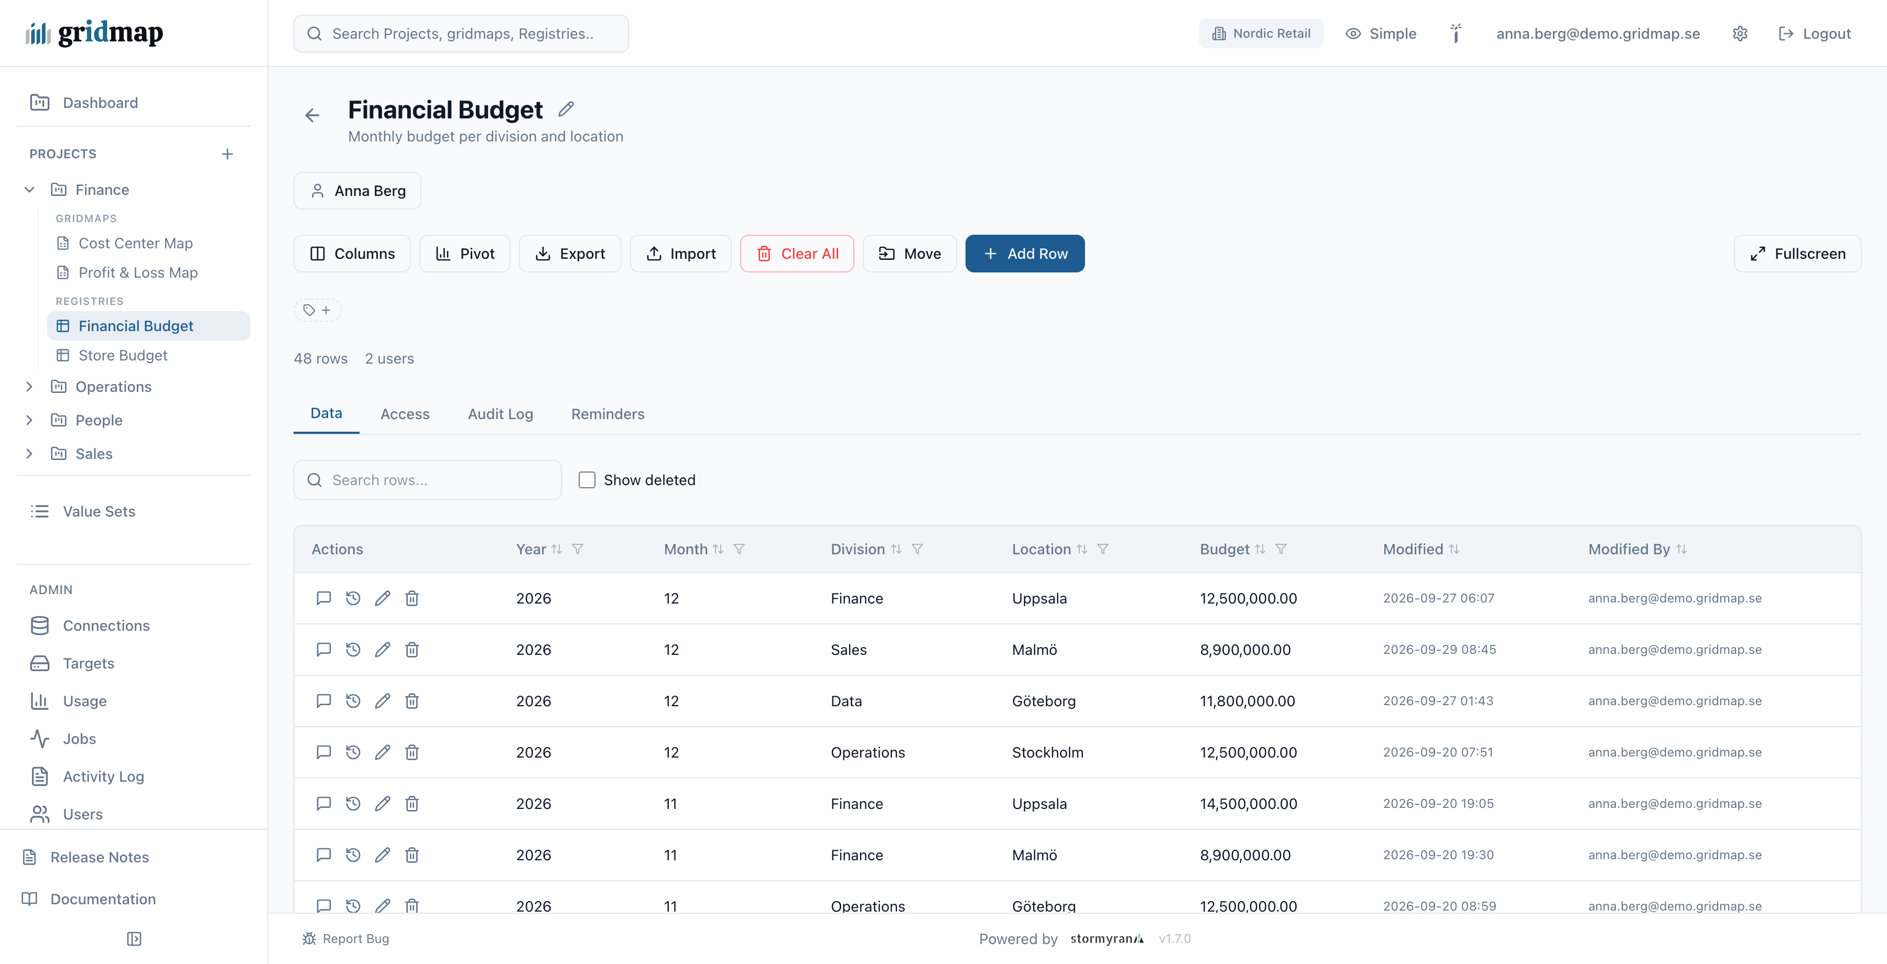The width and height of the screenshot is (1887, 964).
Task: Delete the Finance Malmö month 11 row
Action: point(411,854)
